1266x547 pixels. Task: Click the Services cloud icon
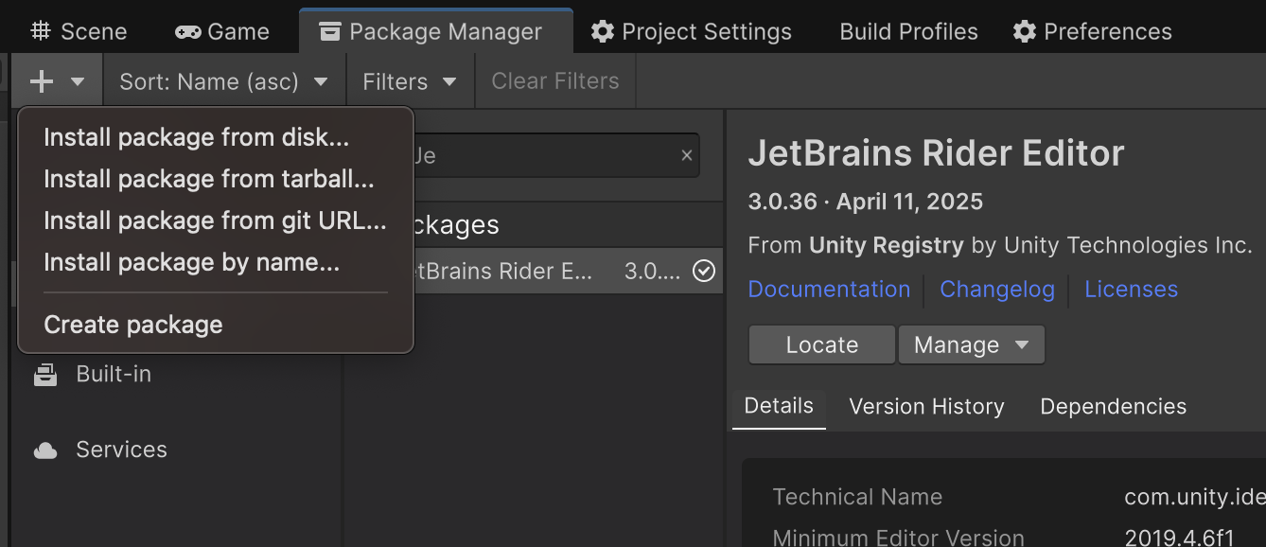45,450
